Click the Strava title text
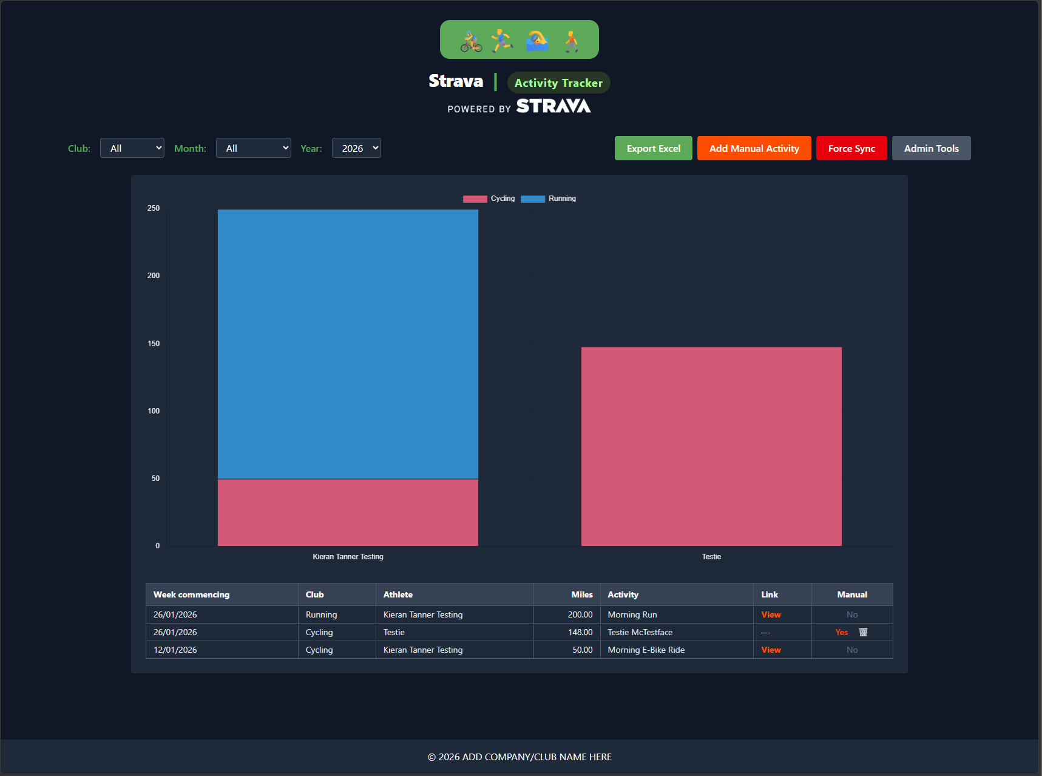 [x=456, y=81]
